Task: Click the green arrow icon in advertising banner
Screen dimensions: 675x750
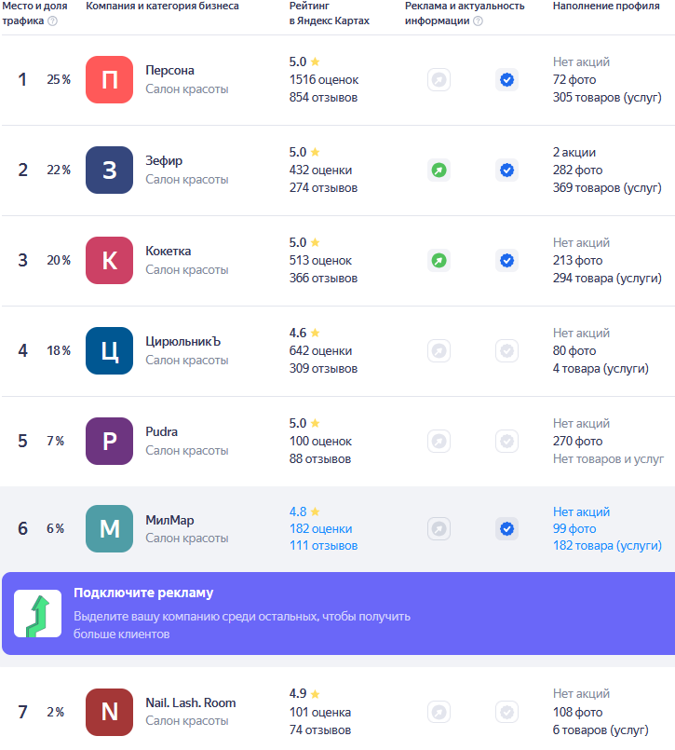Action: click(x=37, y=614)
